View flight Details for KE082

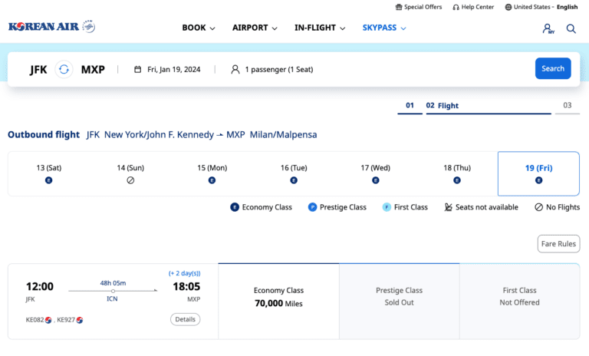point(185,319)
